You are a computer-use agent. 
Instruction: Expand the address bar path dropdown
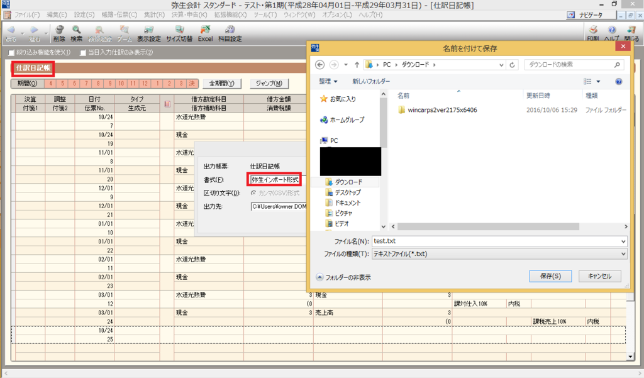[x=501, y=65]
